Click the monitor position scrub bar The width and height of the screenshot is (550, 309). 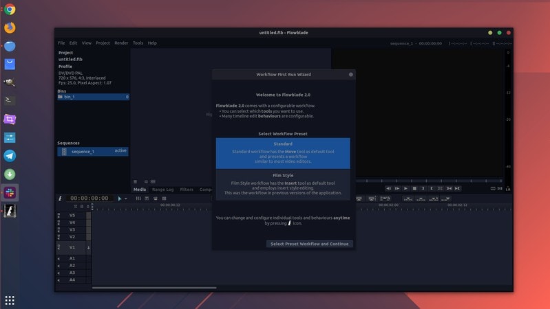tap(430, 181)
